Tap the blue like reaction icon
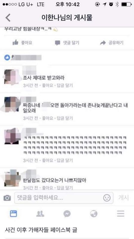The width and height of the screenshot is (134, 239). click(x=7, y=57)
